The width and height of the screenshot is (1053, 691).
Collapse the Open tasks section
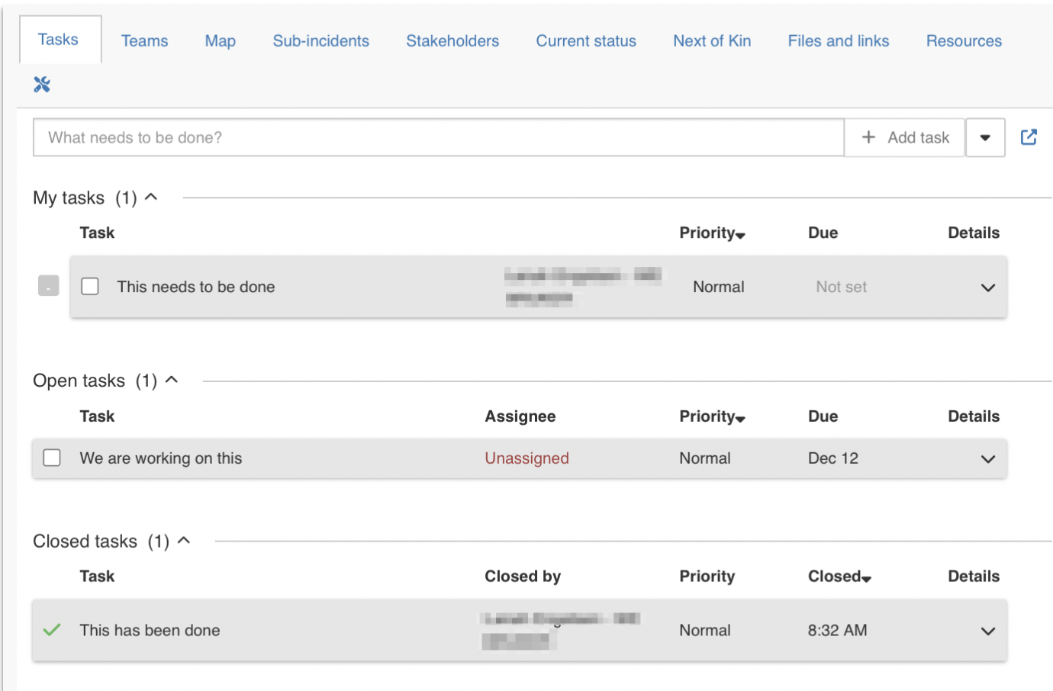tap(172, 380)
